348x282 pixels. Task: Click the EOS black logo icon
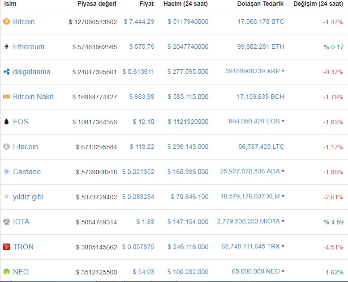point(6,122)
